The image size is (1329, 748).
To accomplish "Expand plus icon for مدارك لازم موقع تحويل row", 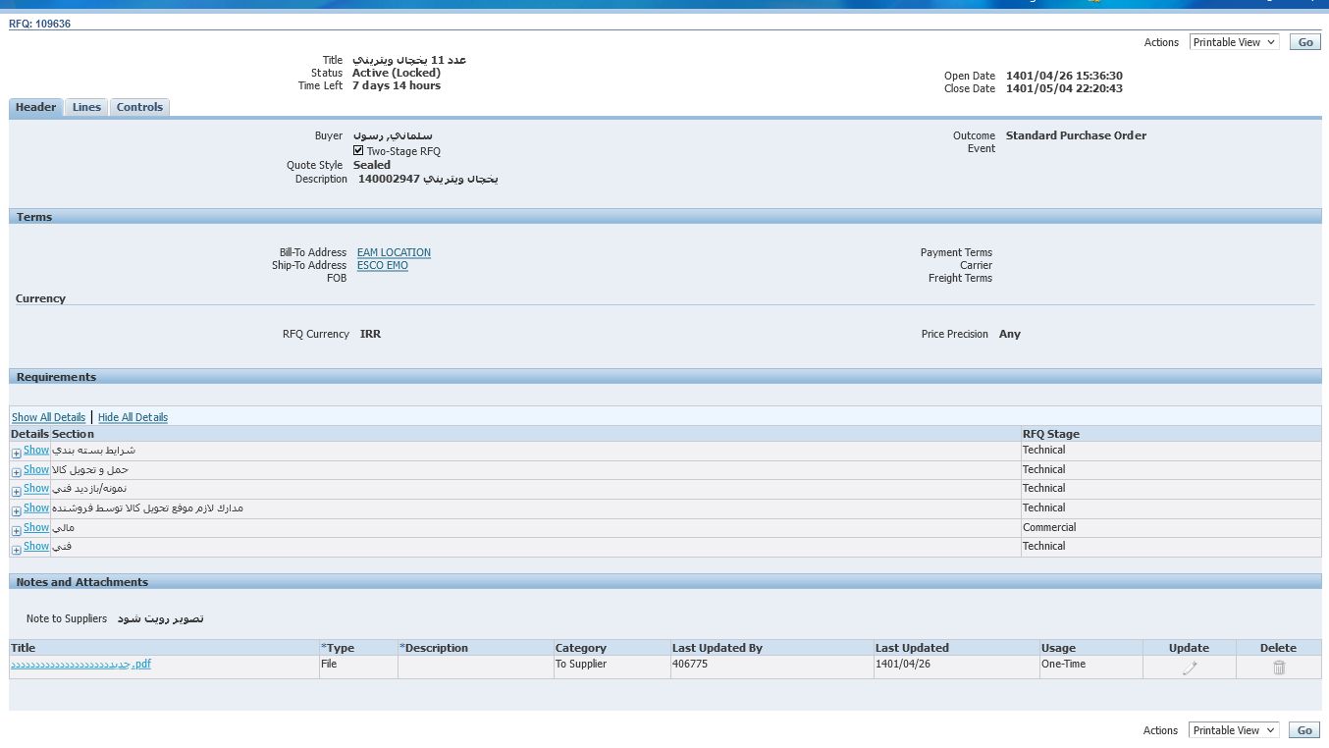I will point(16,511).
